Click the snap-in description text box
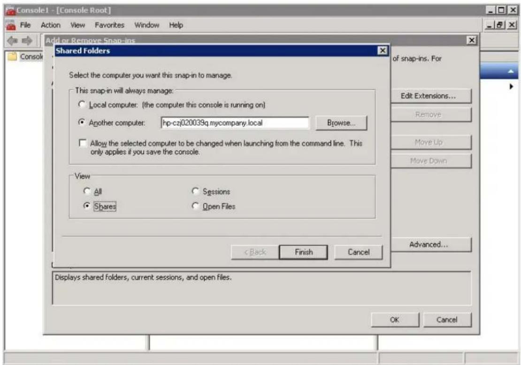This screenshot has height=365, width=521. tap(262, 288)
